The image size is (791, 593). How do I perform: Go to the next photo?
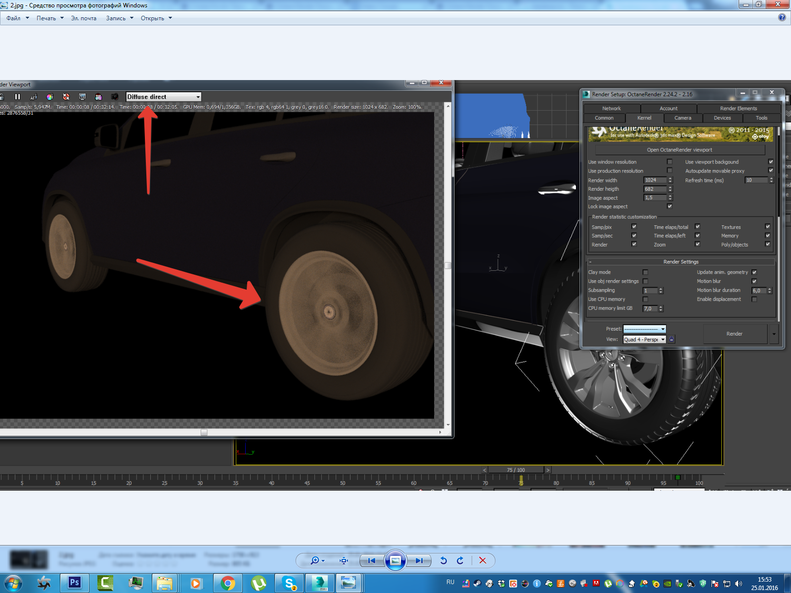419,560
